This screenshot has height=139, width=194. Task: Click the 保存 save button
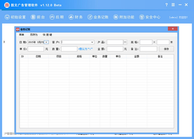(167, 49)
